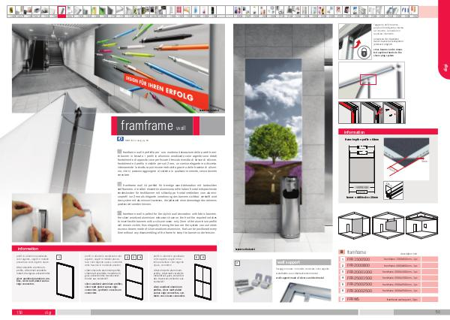Open the tree poster wall photo
This screenshot has width=450, height=320.
(283, 138)
